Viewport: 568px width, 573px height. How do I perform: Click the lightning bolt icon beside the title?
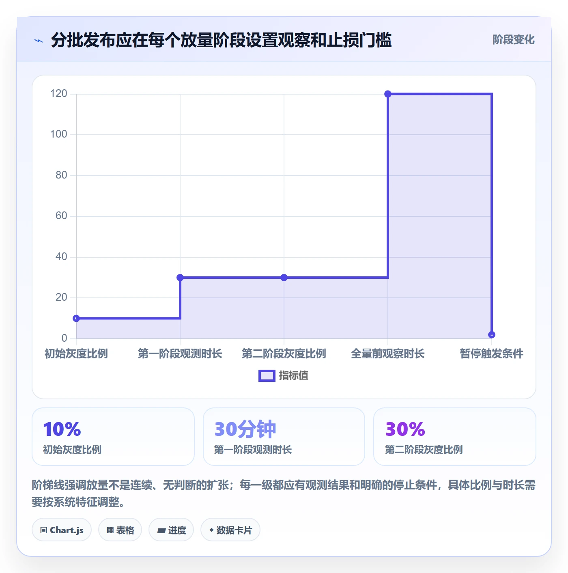coord(39,41)
